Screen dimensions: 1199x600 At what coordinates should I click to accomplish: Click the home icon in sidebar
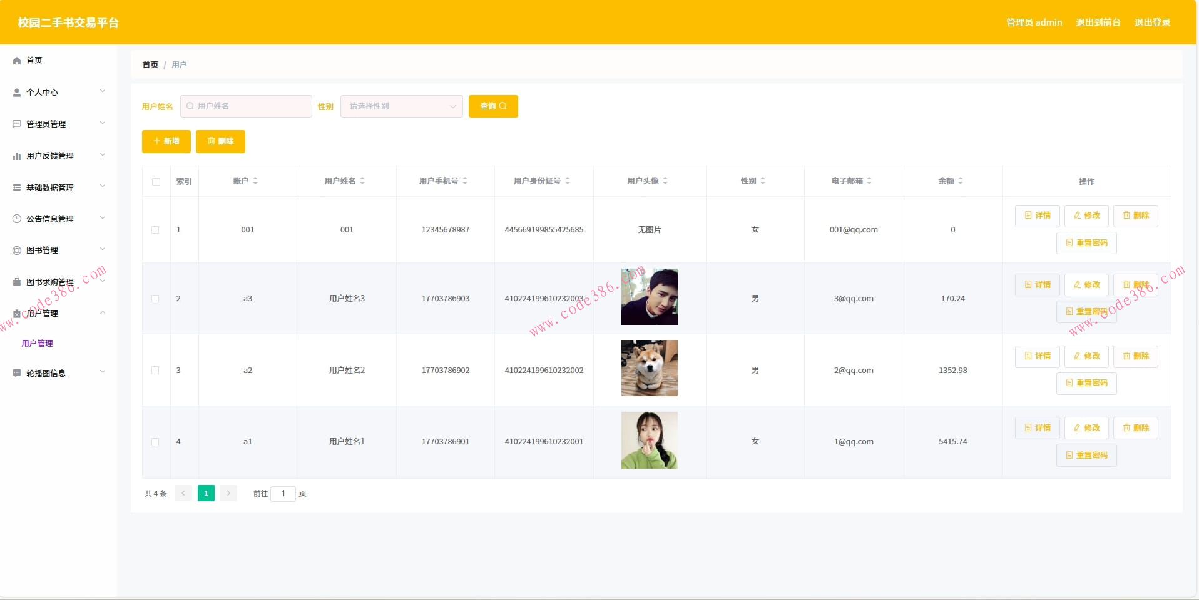pos(17,61)
